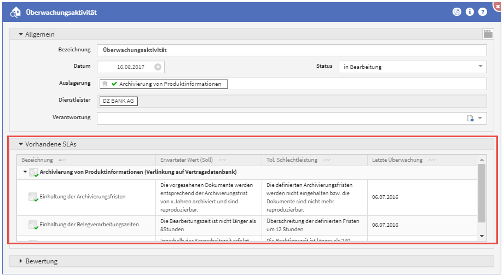Sort by the Bezeichnung column header

38,160
